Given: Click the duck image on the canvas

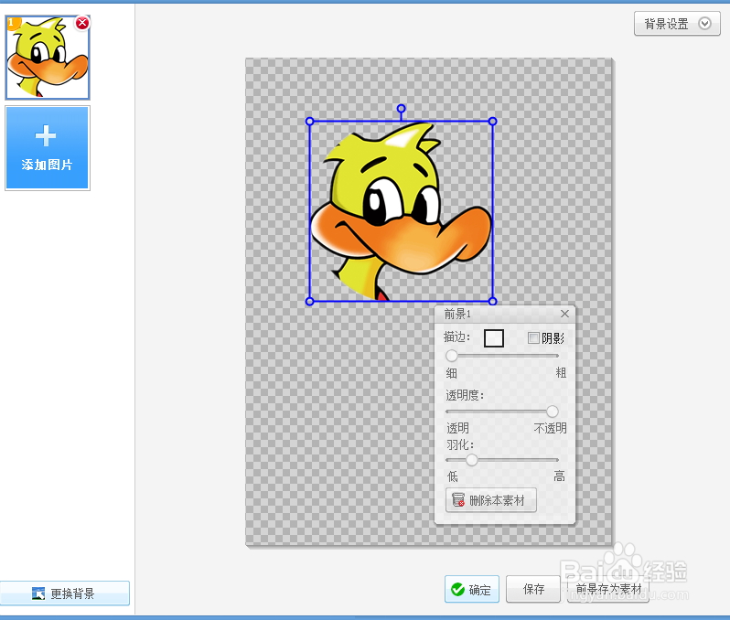Looking at the screenshot, I should (x=401, y=212).
